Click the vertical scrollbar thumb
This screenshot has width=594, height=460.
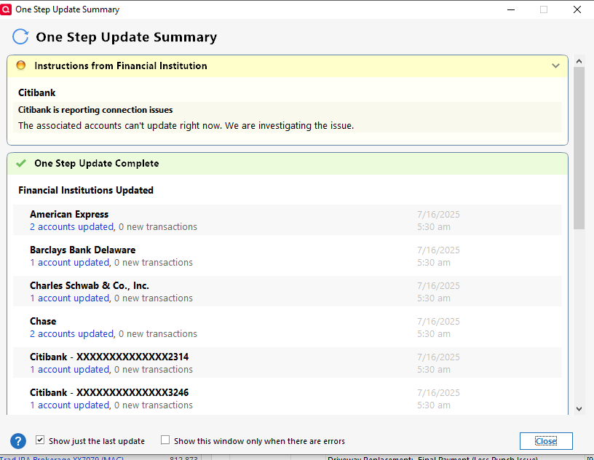point(579,148)
